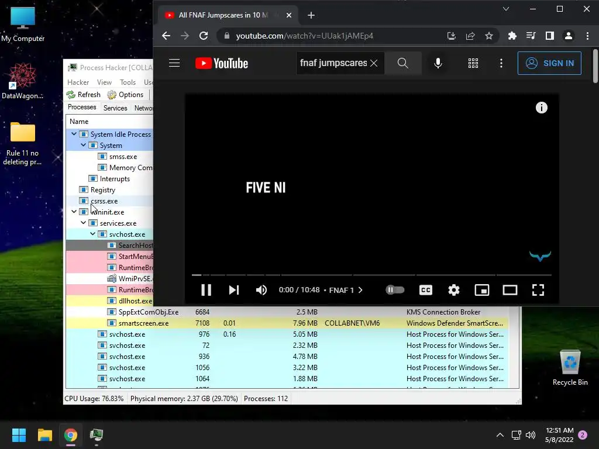Enable the miniplayer mode
This screenshot has height=449, width=599.
click(x=482, y=290)
